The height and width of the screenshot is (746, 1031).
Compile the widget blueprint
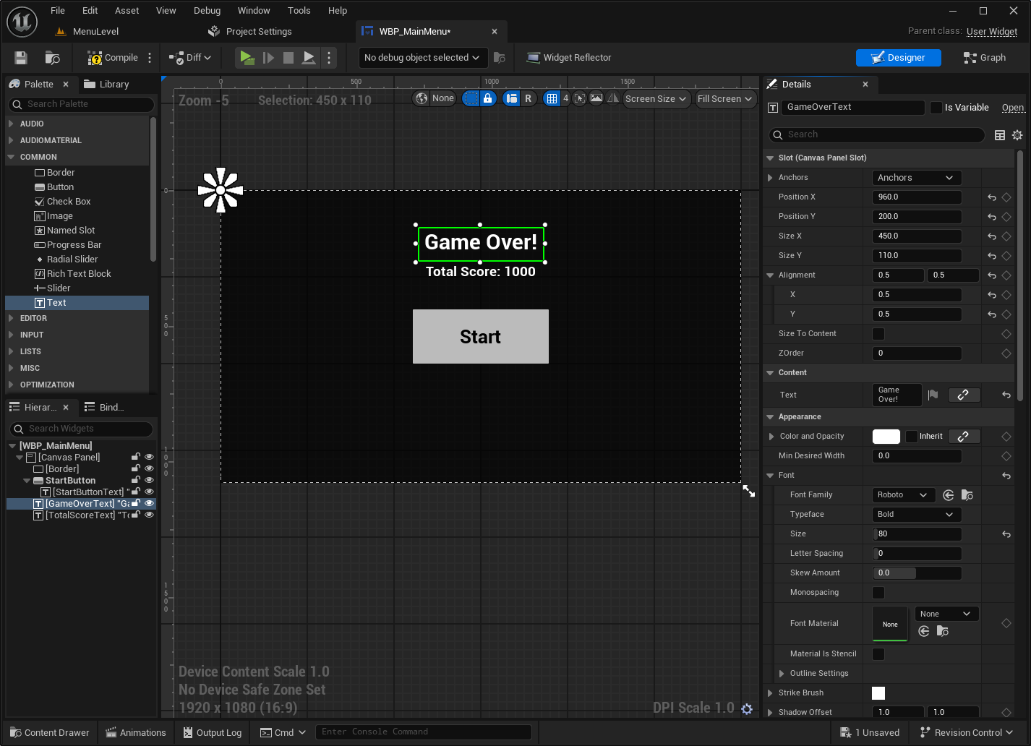(113, 58)
